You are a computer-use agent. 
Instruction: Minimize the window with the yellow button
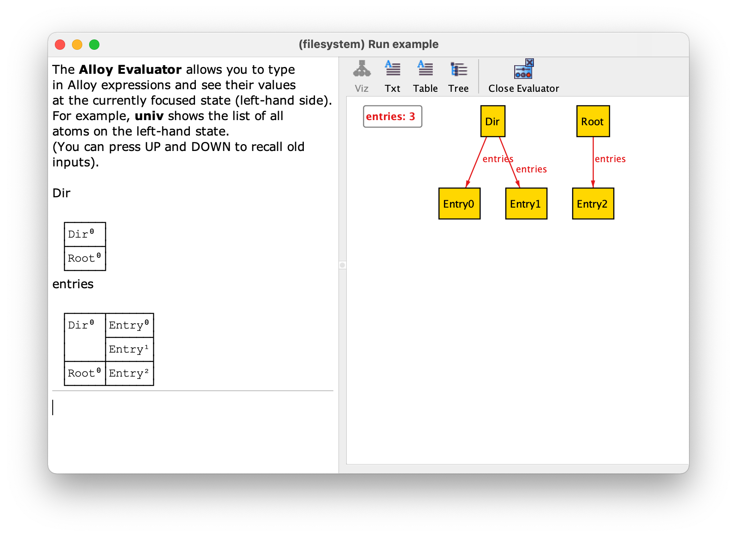click(77, 45)
